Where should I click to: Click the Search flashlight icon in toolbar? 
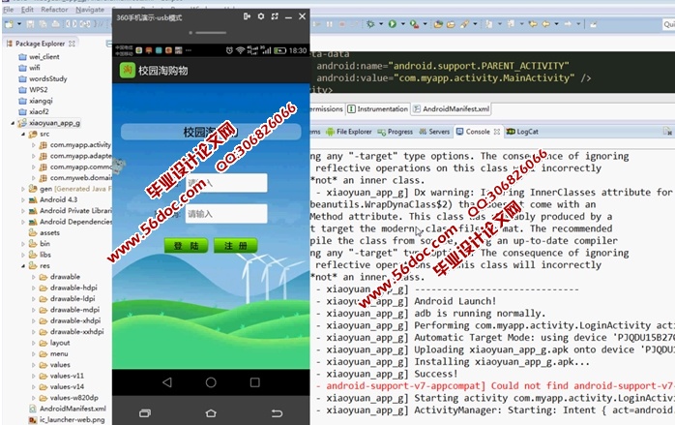[464, 24]
